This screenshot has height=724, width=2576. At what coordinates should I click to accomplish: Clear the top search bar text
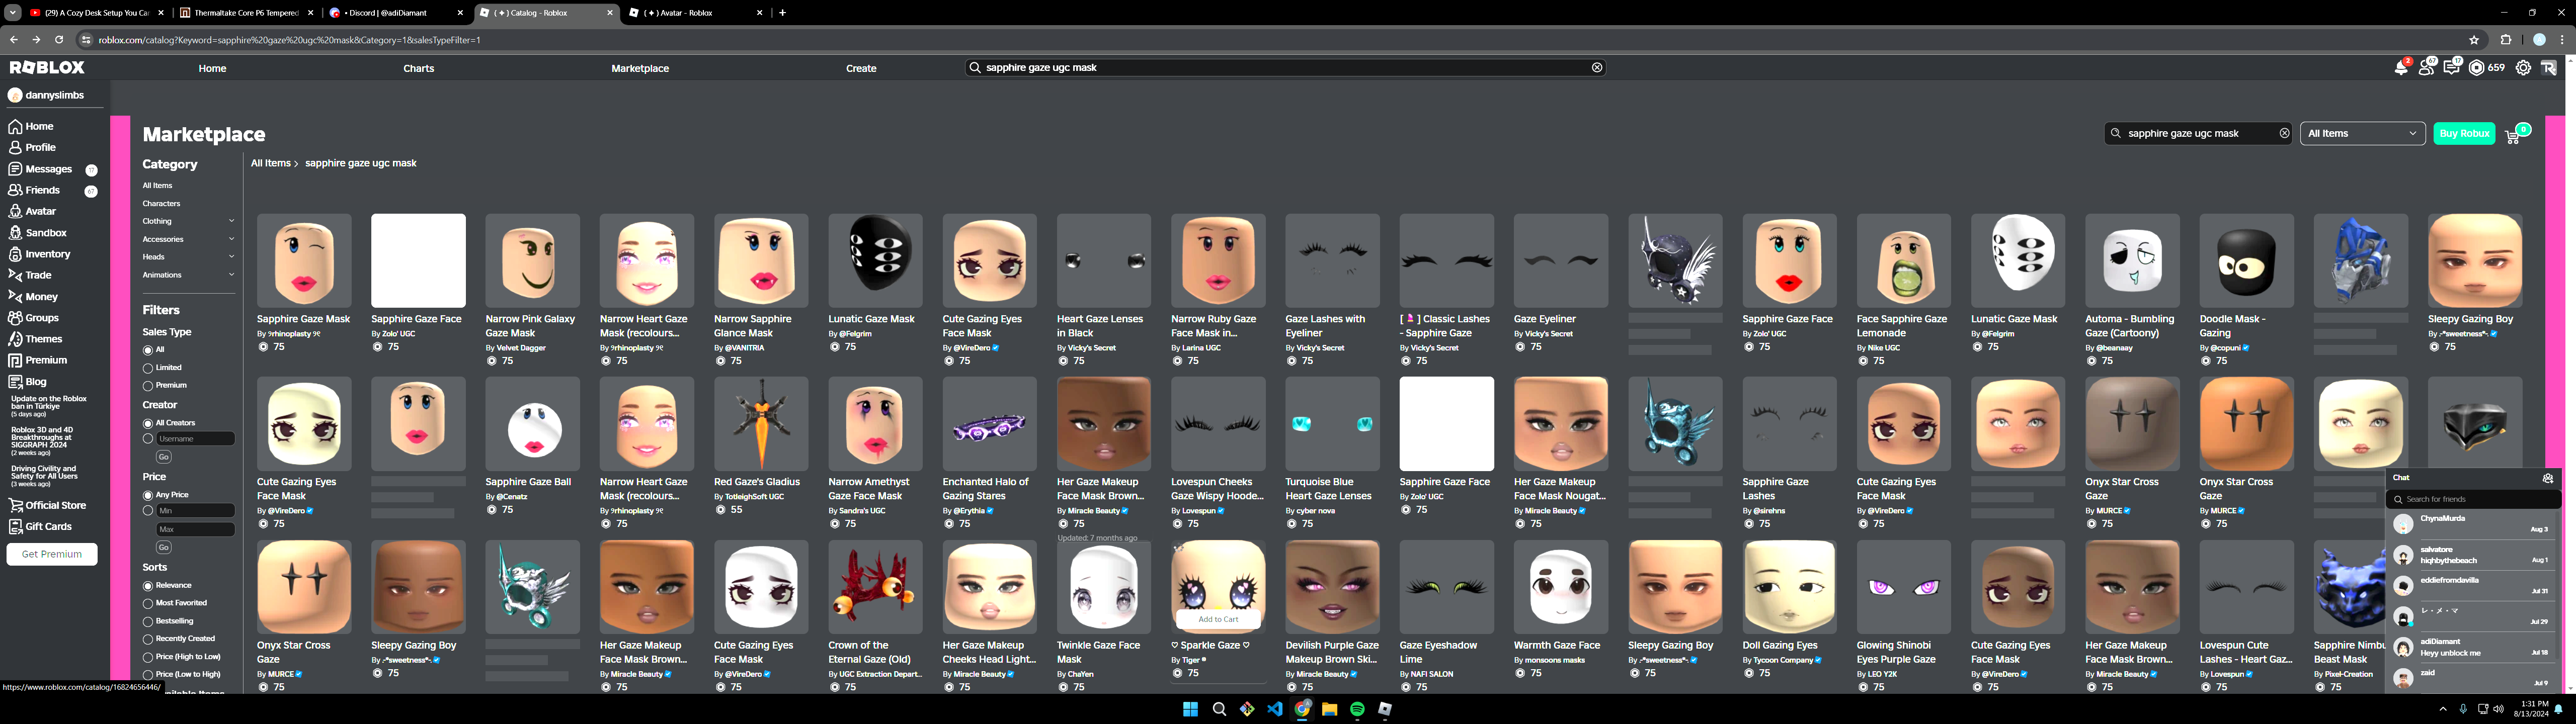pyautogui.click(x=1597, y=68)
